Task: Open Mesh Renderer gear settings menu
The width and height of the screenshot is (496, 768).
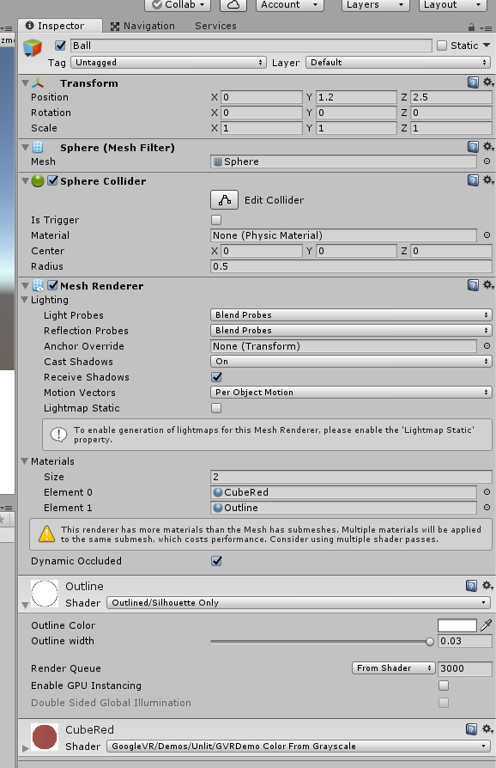Action: 488,285
